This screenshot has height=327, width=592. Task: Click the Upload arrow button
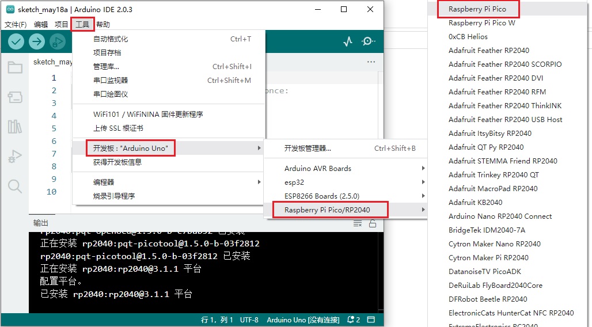coord(37,41)
